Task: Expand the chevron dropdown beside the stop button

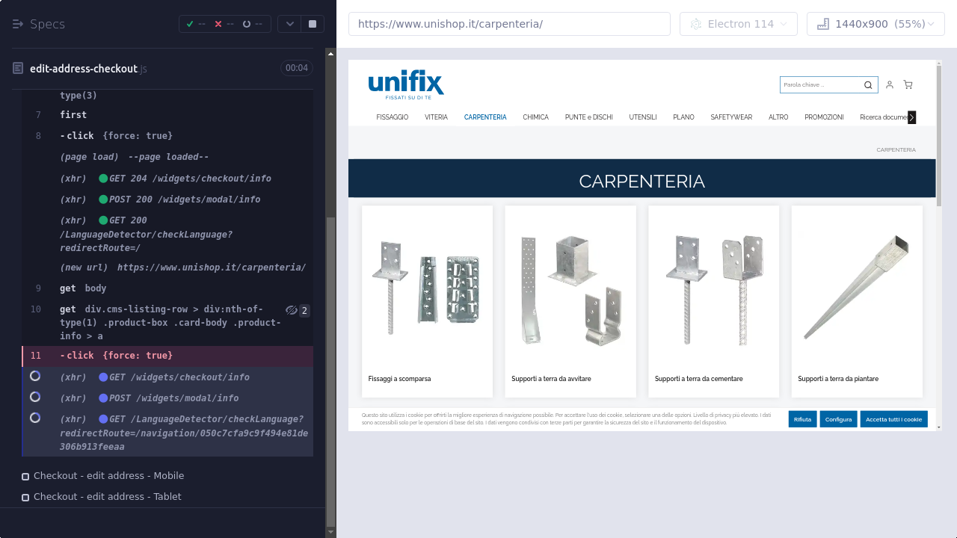Action: click(x=290, y=24)
